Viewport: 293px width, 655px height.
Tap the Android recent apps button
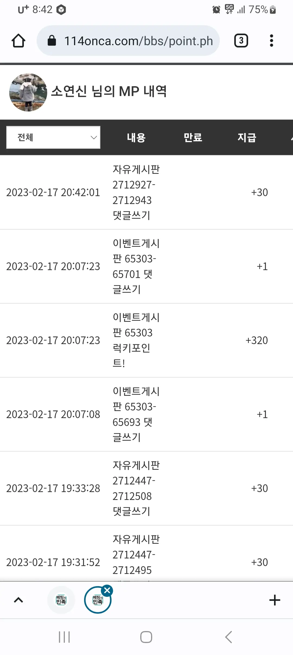tap(64, 637)
